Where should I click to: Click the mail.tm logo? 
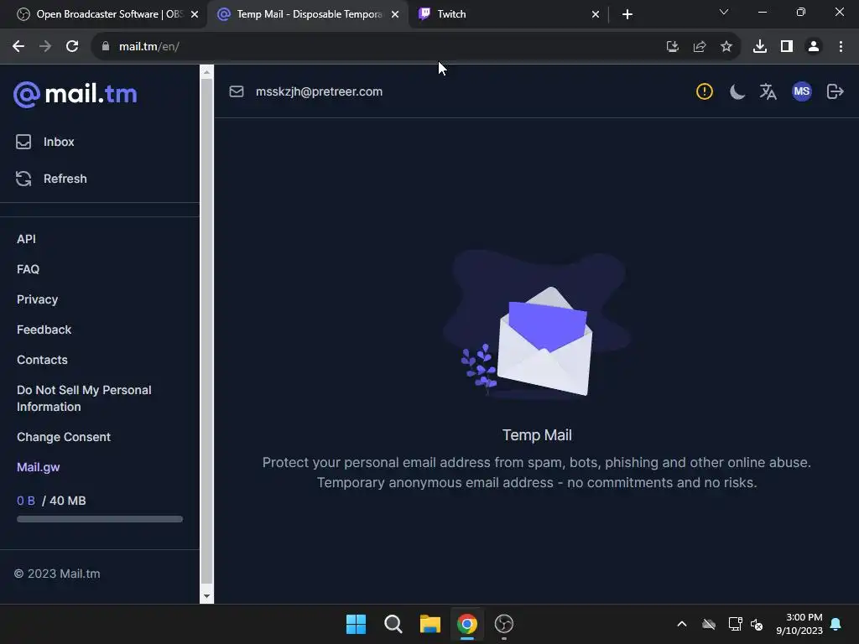click(75, 94)
